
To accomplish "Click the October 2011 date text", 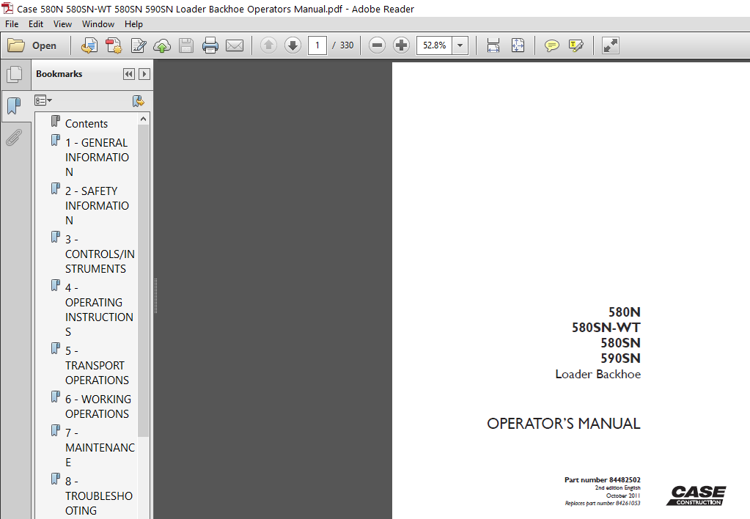I will pos(623,496).
